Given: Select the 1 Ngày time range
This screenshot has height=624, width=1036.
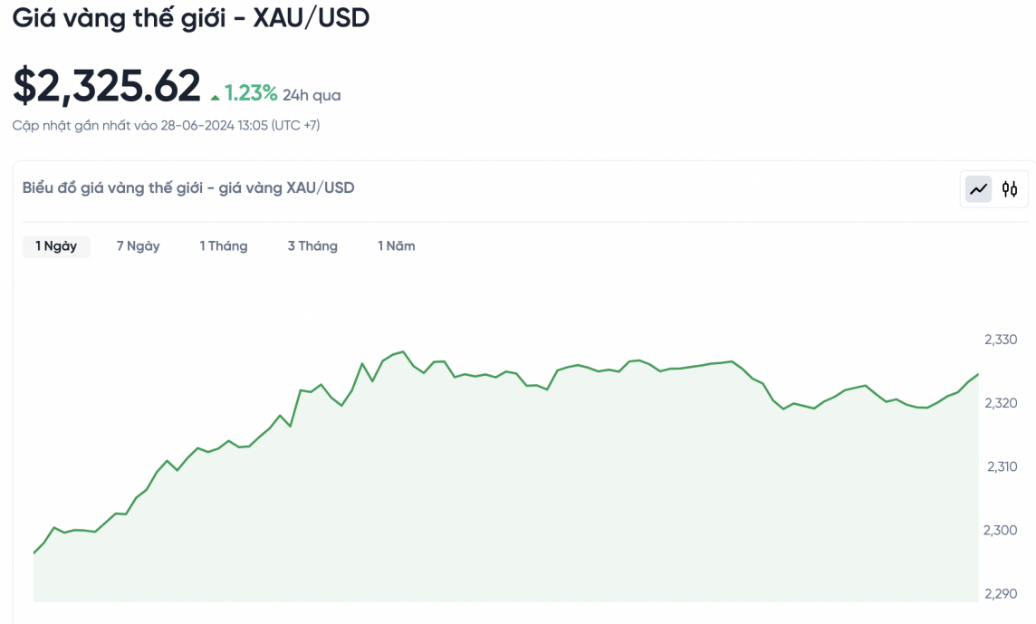Looking at the screenshot, I should (56, 246).
